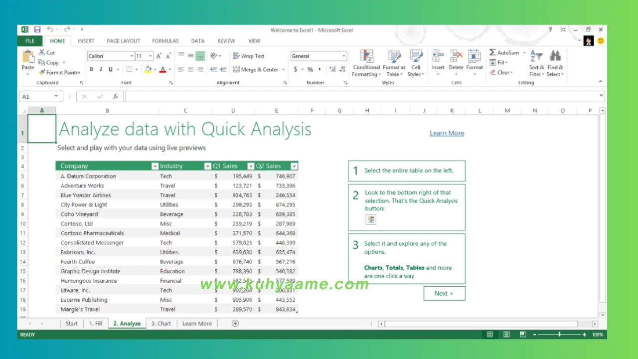
Task: Open Format as Table gallery
Action: click(x=394, y=63)
